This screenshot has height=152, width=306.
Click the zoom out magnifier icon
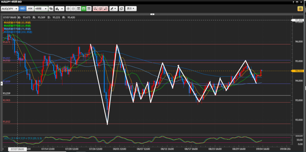point(73,9)
